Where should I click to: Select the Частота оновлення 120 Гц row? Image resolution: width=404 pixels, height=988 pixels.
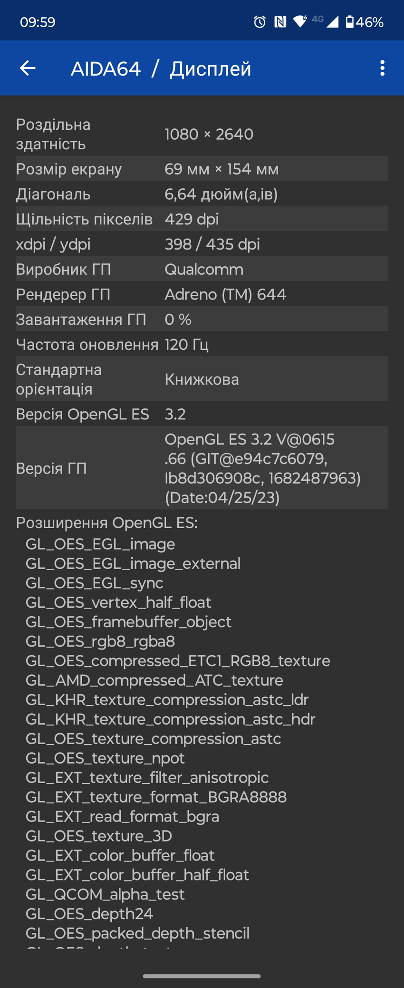pyautogui.click(x=202, y=344)
